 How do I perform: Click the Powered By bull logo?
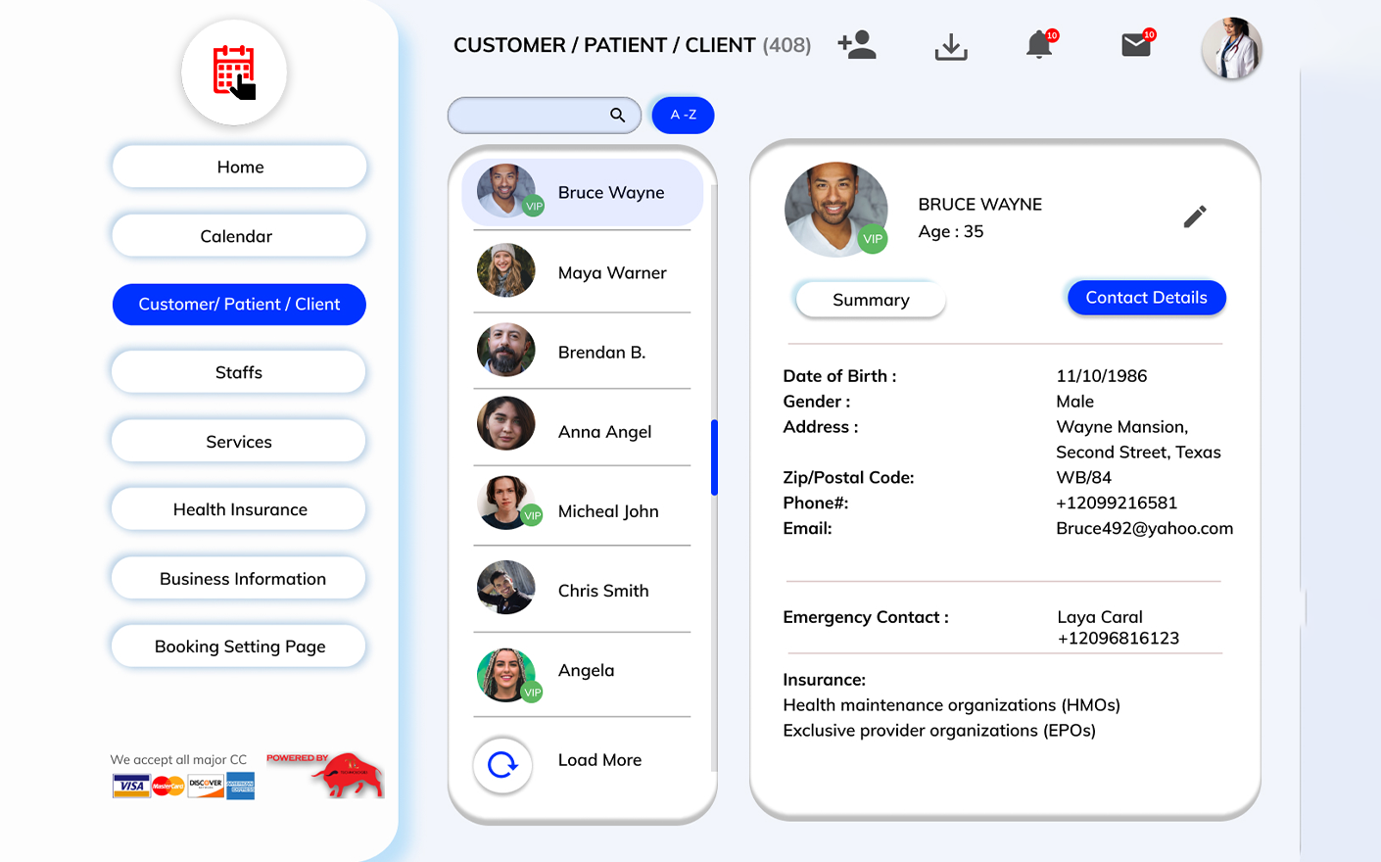click(x=325, y=775)
